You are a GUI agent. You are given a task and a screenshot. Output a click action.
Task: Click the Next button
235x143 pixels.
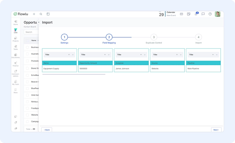(216, 130)
